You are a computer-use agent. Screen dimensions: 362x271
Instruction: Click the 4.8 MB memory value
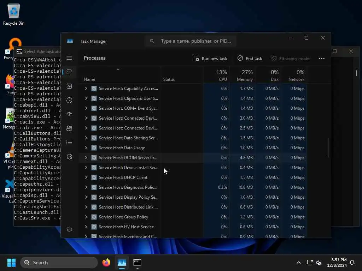(x=246, y=158)
